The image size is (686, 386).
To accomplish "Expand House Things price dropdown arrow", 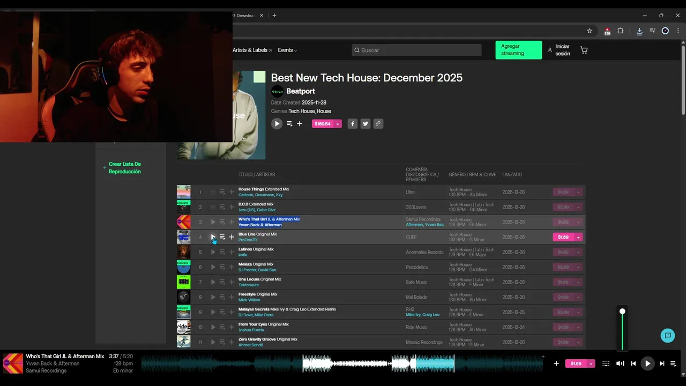I will (x=578, y=192).
